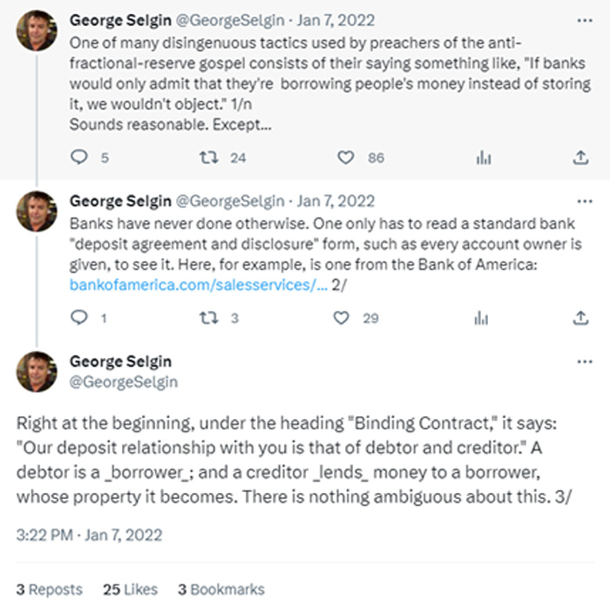This screenshot has width=610, height=614.
Task: Open @GeorgeSelgin handle under third tweet name
Action: click(x=124, y=381)
